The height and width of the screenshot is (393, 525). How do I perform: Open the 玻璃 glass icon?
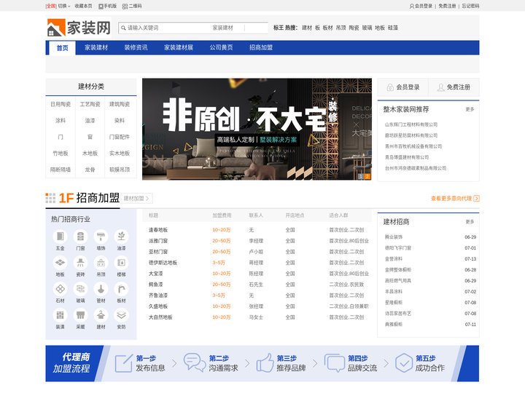(x=80, y=289)
